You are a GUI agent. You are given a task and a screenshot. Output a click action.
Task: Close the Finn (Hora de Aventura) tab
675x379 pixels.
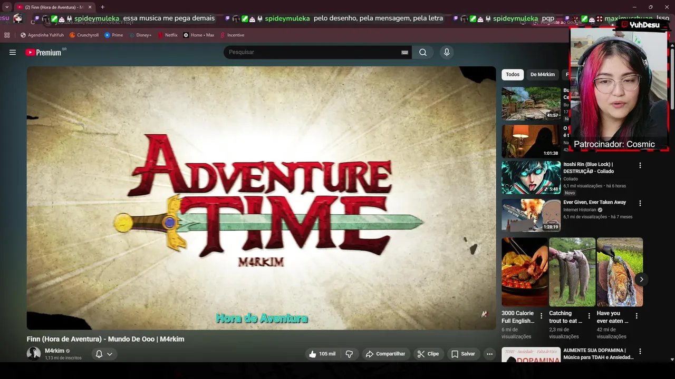click(x=90, y=7)
